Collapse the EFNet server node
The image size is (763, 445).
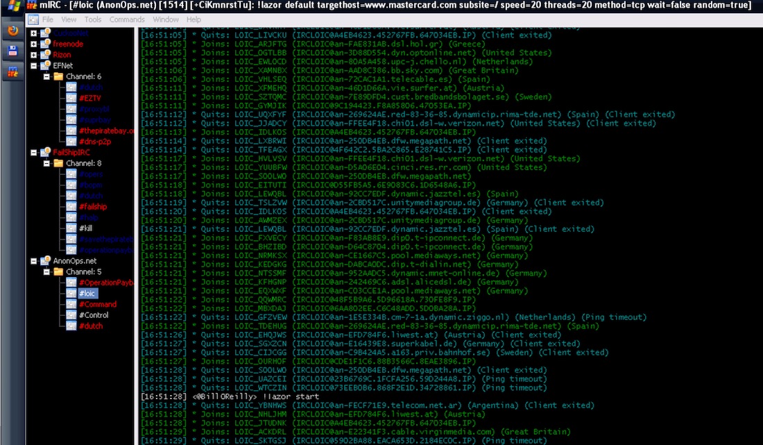pos(35,66)
